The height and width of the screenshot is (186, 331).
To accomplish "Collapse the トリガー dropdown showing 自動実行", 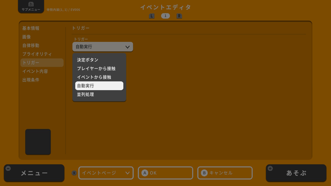I will pyautogui.click(x=103, y=47).
